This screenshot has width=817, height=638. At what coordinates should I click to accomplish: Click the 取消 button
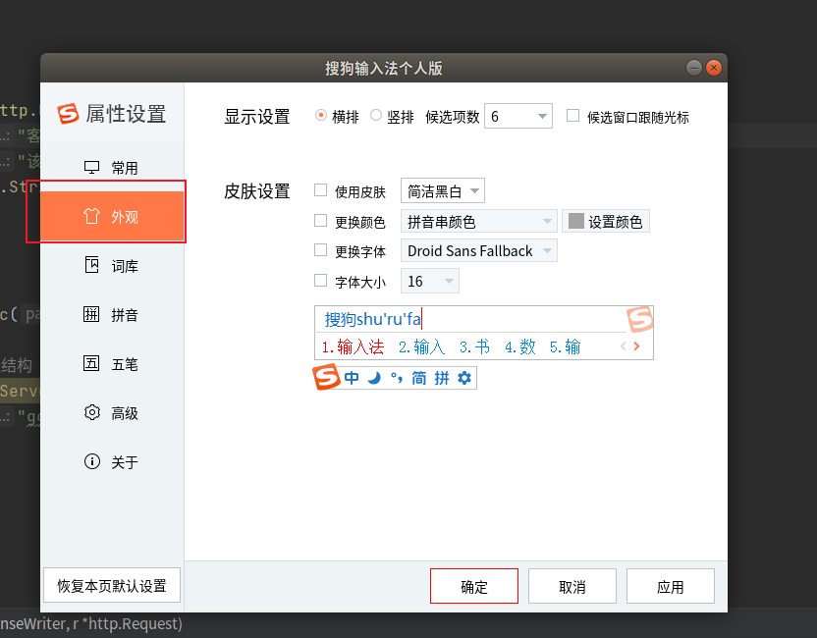[572, 586]
